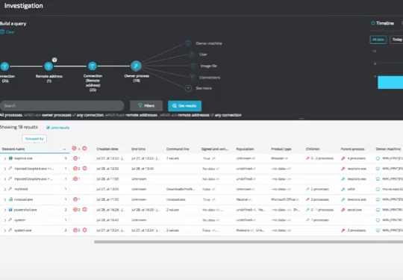Viewport: 403px width, 280px height.
Task: Click children process icon in system row
Action: point(307,220)
